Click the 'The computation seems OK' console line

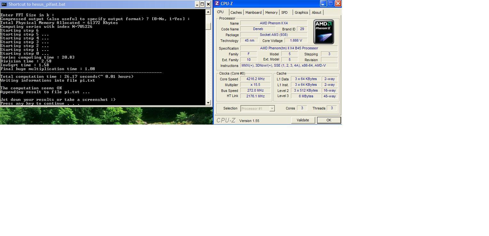coord(31,88)
